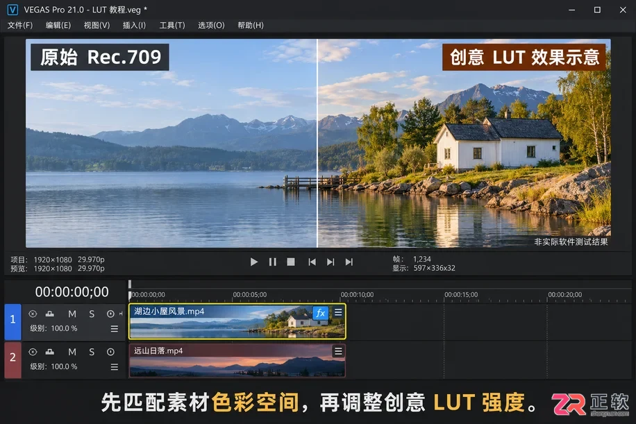Mute track 2 with the M button

pos(72,352)
